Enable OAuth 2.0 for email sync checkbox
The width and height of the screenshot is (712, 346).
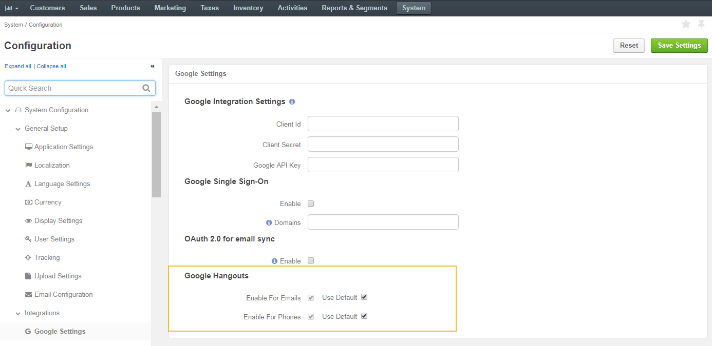[x=311, y=260]
